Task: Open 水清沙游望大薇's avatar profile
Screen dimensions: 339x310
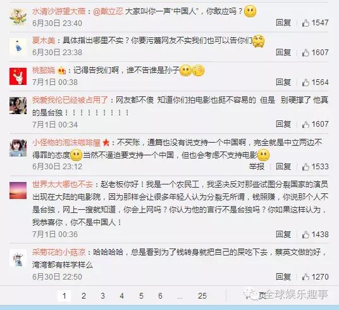Action: pyautogui.click(x=18, y=17)
